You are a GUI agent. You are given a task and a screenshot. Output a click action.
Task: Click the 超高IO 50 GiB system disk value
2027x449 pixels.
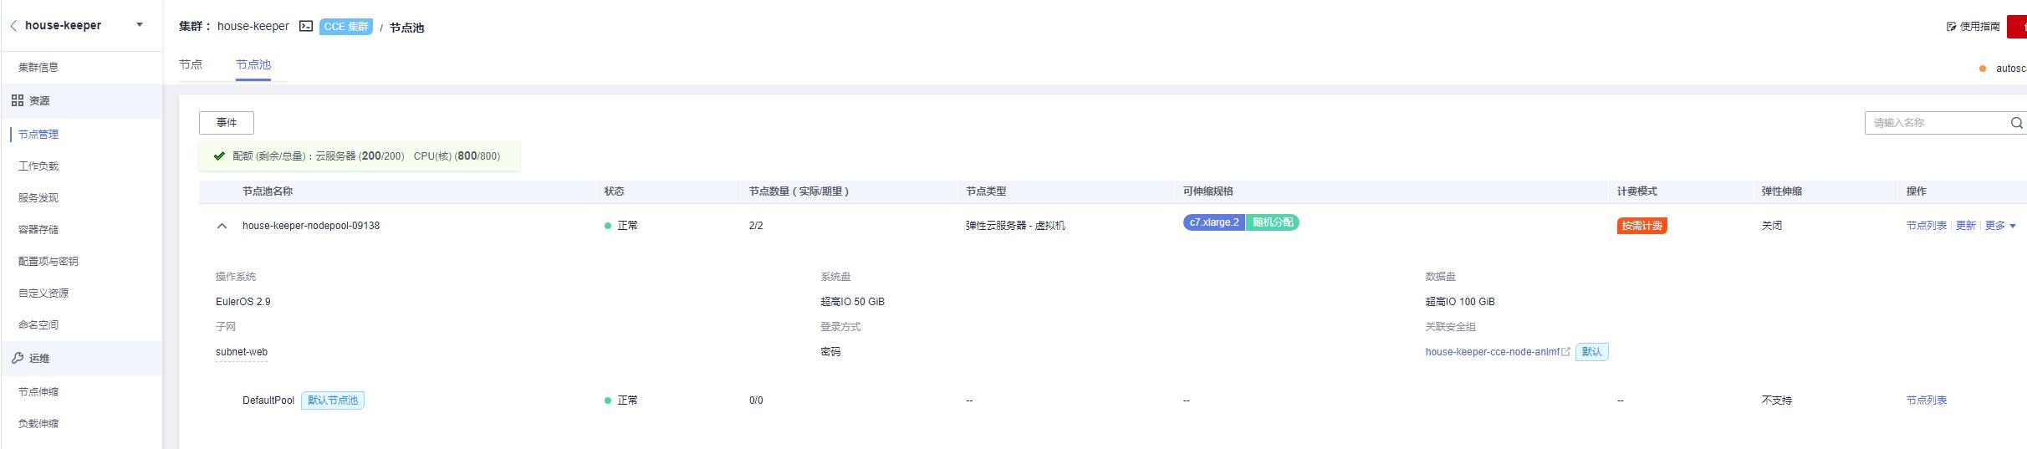coord(852,302)
